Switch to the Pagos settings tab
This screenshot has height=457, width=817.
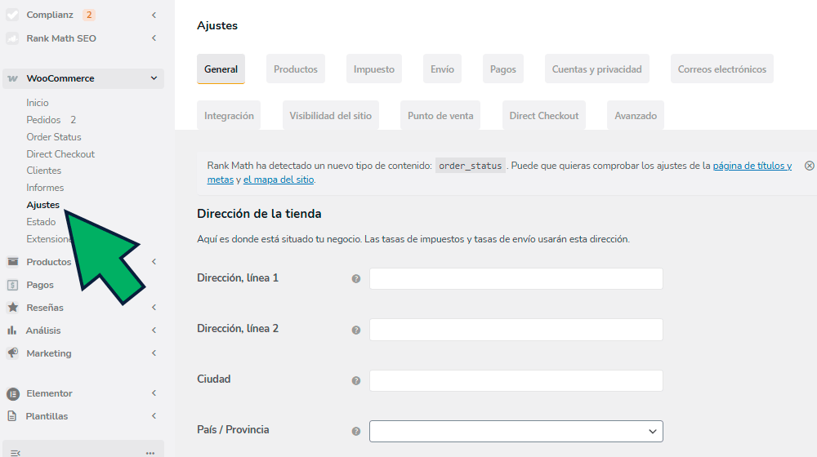click(x=502, y=69)
